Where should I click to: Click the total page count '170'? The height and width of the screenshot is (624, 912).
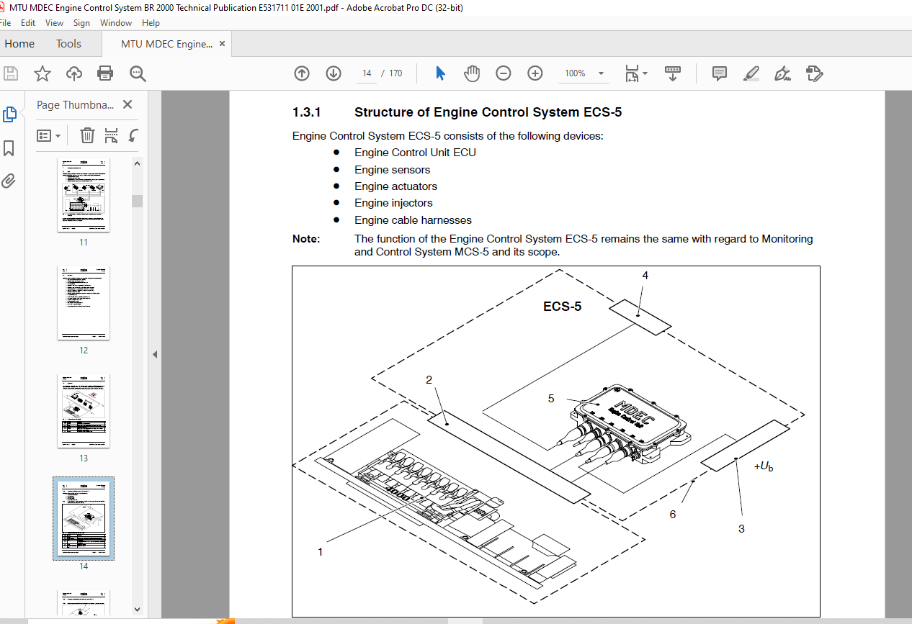(x=395, y=73)
